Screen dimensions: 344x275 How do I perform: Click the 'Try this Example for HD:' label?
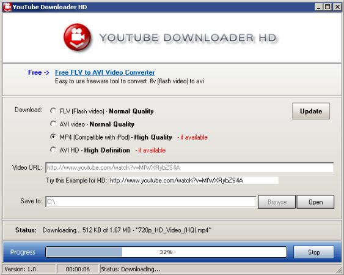click(76, 181)
